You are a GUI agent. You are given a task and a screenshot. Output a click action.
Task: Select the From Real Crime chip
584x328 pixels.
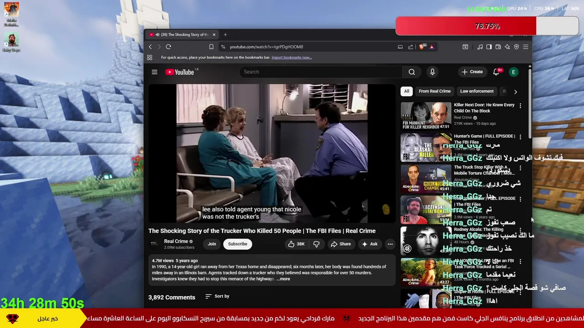(x=434, y=92)
